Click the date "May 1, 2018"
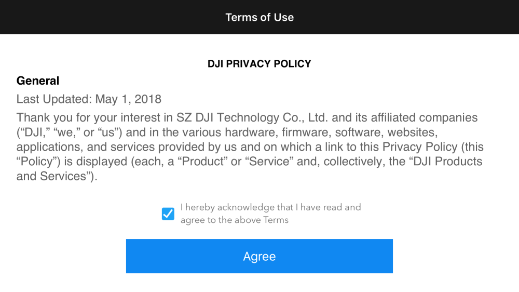The width and height of the screenshot is (519, 292). pyautogui.click(x=129, y=99)
